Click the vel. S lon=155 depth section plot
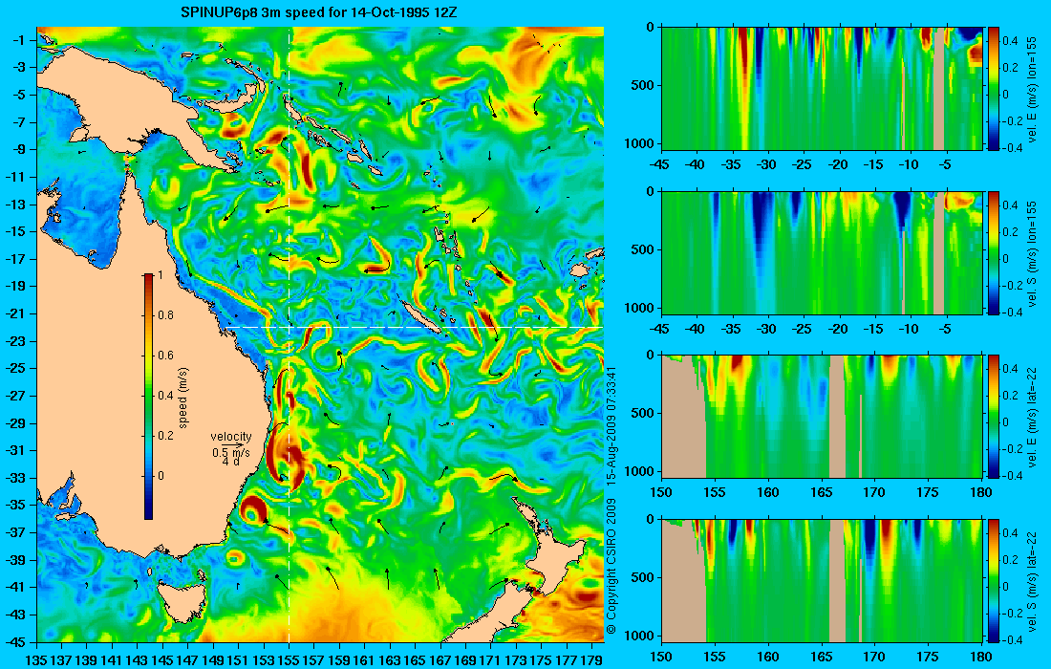The height and width of the screenshot is (669, 1051). [822, 252]
